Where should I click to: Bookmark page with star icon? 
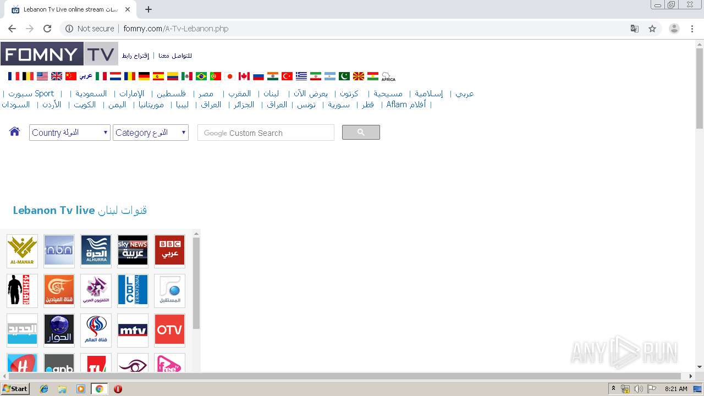tap(652, 29)
